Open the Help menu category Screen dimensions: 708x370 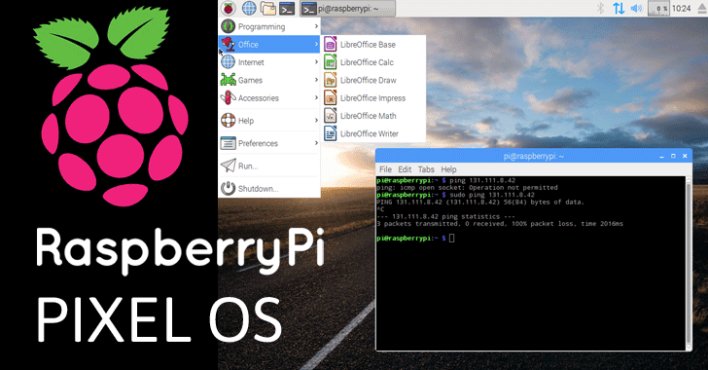click(269, 121)
